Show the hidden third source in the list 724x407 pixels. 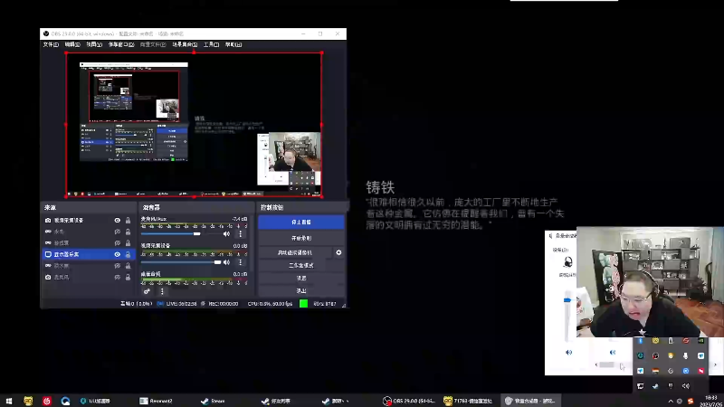118,242
